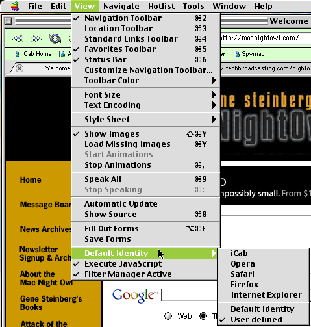
Task: Expand the Style Sheet submenu
Action: [x=146, y=120]
